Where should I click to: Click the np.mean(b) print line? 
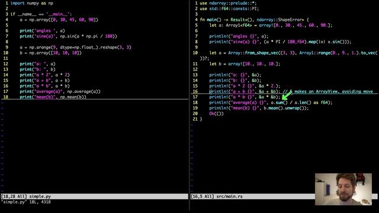click(x=53, y=97)
